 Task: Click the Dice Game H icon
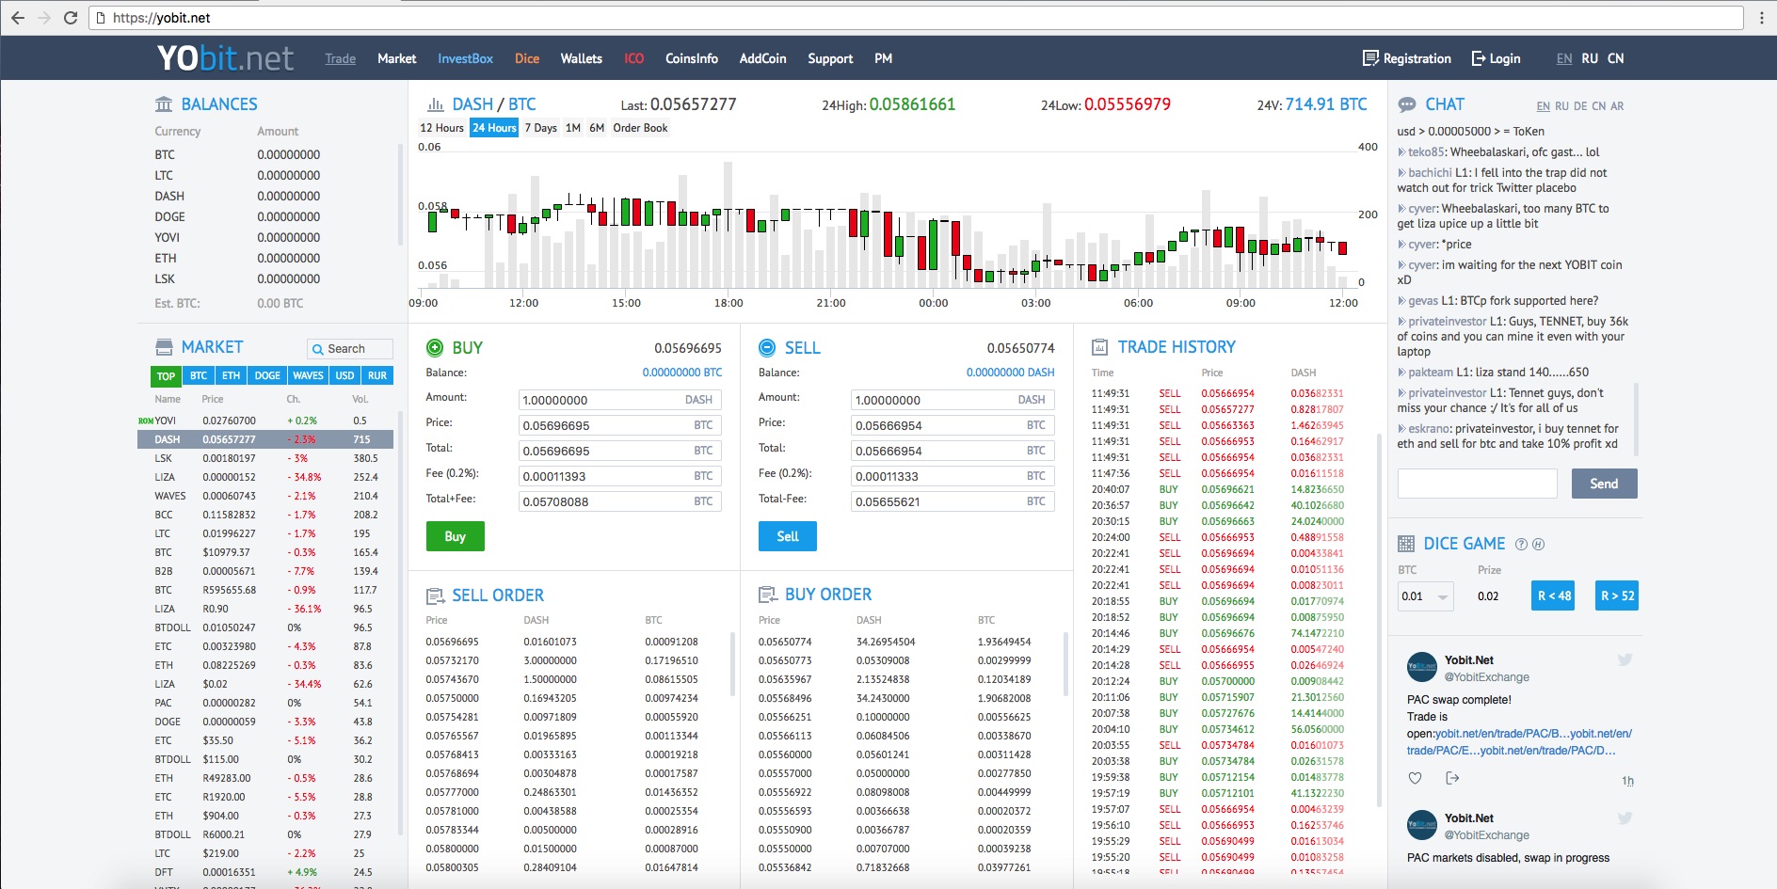click(x=1538, y=544)
